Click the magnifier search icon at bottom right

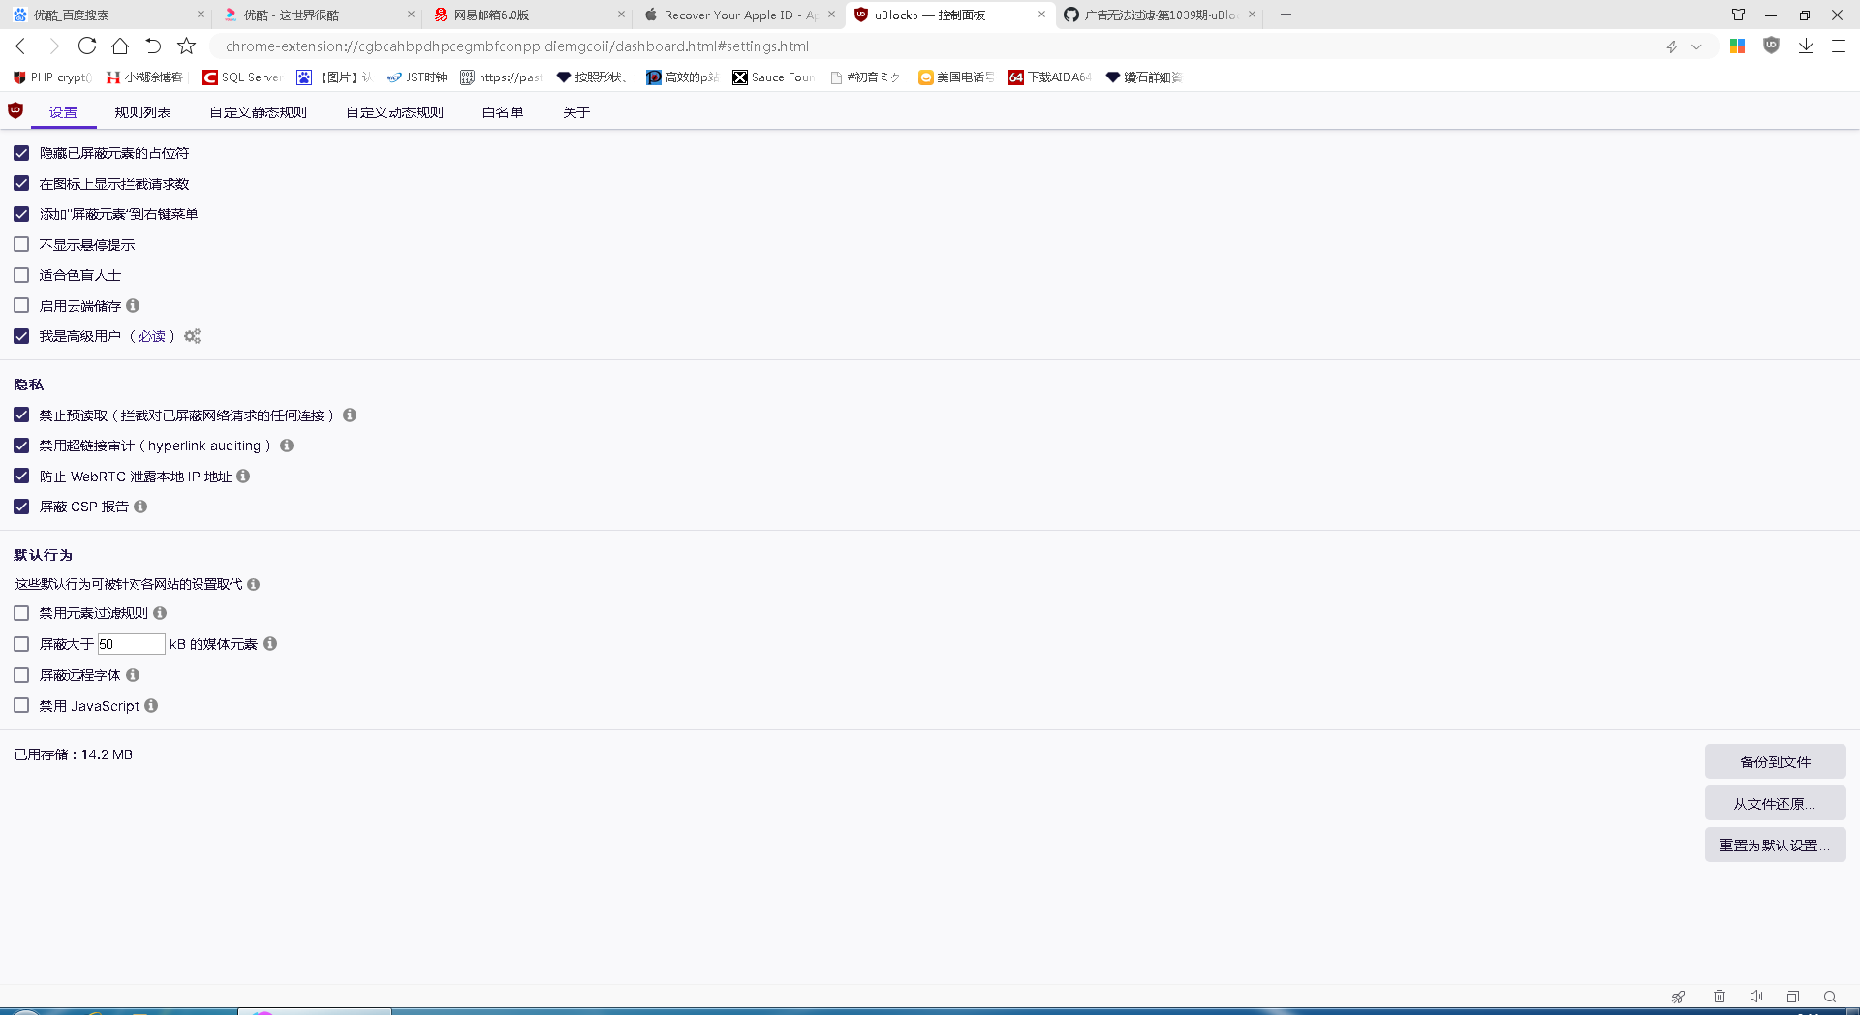pos(1829,997)
